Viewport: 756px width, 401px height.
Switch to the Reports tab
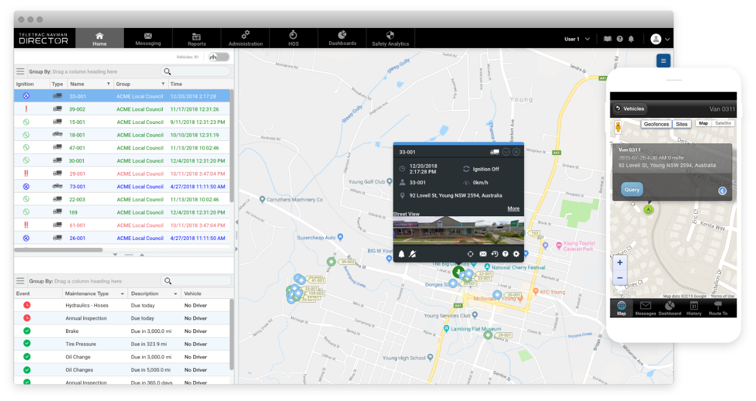[197, 38]
